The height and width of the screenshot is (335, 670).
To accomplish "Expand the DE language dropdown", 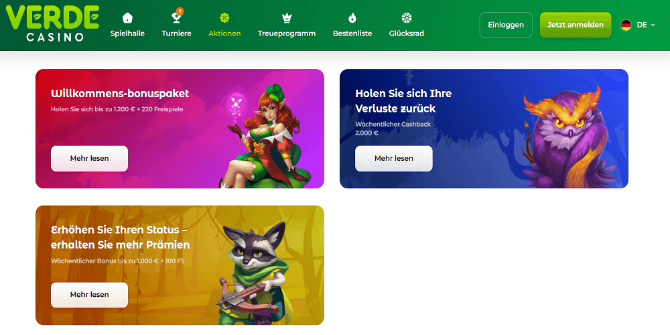I will 646,25.
